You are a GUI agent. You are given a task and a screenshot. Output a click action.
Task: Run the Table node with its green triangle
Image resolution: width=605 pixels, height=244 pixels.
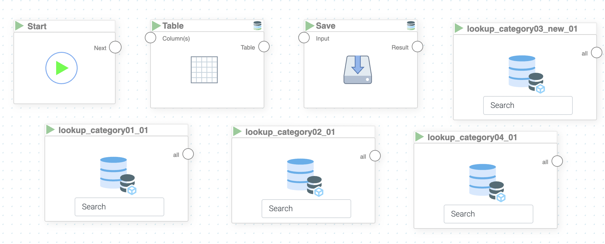[x=156, y=26]
